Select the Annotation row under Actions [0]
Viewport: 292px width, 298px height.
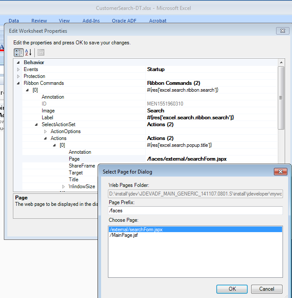[x=150, y=152]
